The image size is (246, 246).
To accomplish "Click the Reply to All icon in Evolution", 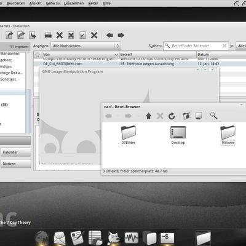I will [x=21, y=35].
